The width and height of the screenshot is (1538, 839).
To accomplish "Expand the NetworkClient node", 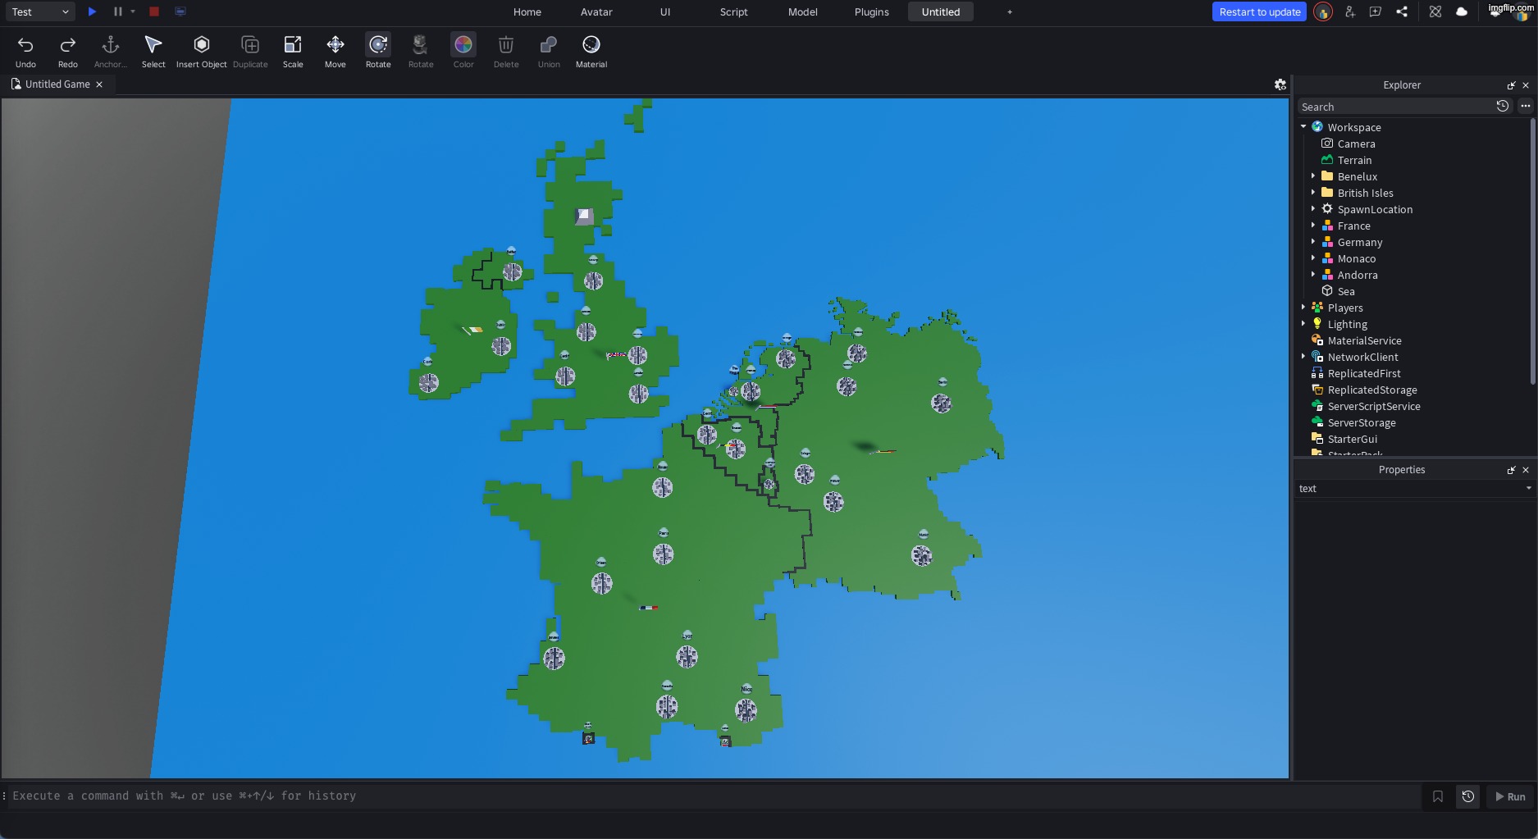I will (1303, 357).
